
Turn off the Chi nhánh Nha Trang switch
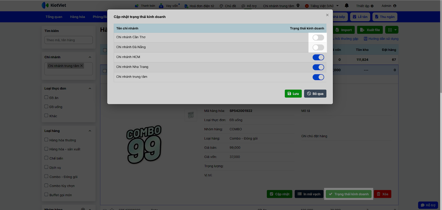click(x=318, y=67)
